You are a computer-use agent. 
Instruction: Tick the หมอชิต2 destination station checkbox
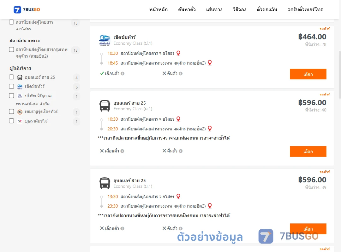(x=12, y=49)
